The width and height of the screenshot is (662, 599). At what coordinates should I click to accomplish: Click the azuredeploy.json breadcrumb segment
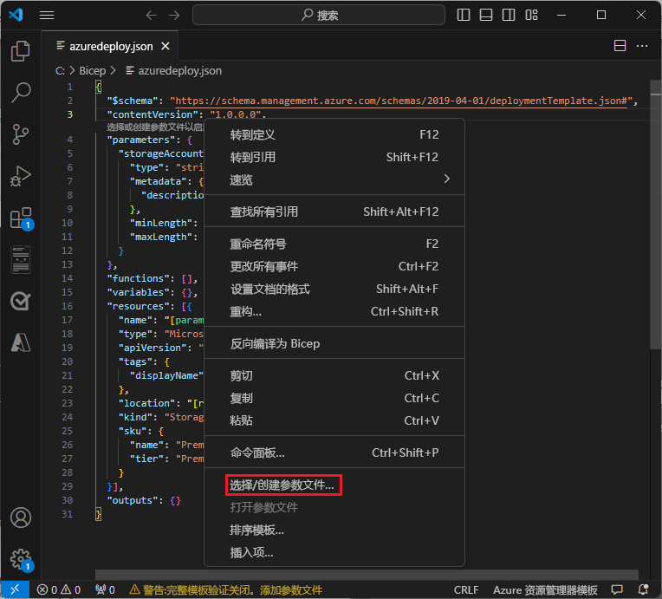tap(174, 70)
